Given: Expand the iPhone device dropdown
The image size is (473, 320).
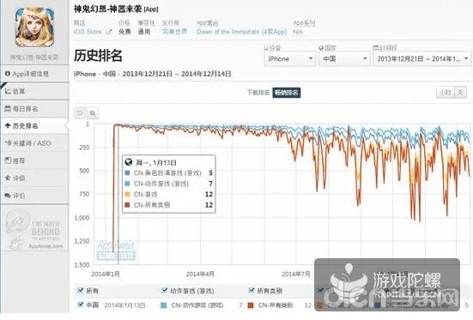Looking at the screenshot, I should [x=290, y=59].
